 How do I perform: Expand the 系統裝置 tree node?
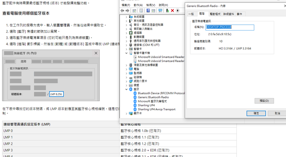[x=126, y=17]
